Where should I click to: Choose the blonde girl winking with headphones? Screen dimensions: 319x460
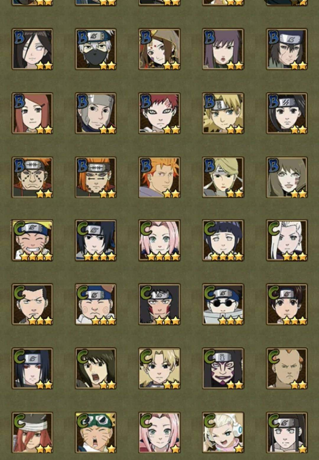[223, 433]
